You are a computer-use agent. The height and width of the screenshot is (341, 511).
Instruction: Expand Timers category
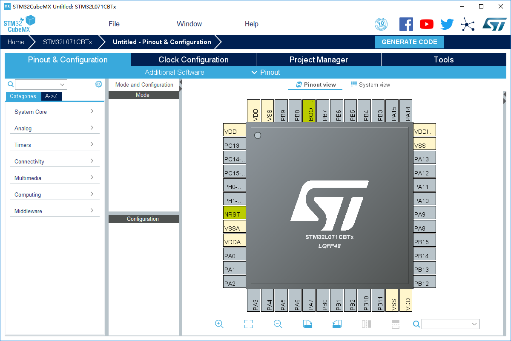[55, 145]
